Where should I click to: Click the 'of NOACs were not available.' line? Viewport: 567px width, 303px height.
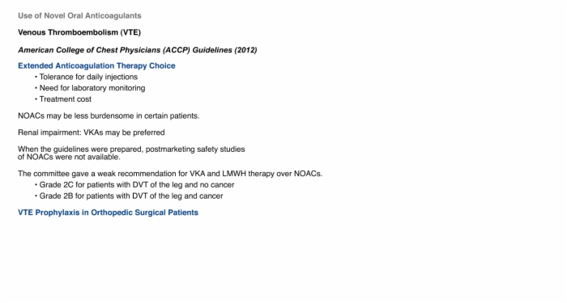pos(69,157)
